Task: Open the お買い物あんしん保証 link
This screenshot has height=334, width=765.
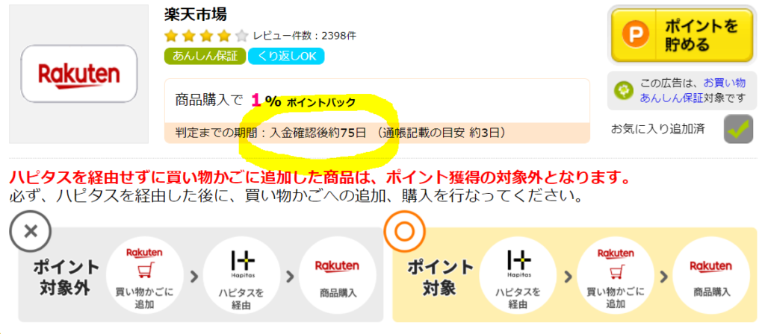Action: point(693,90)
